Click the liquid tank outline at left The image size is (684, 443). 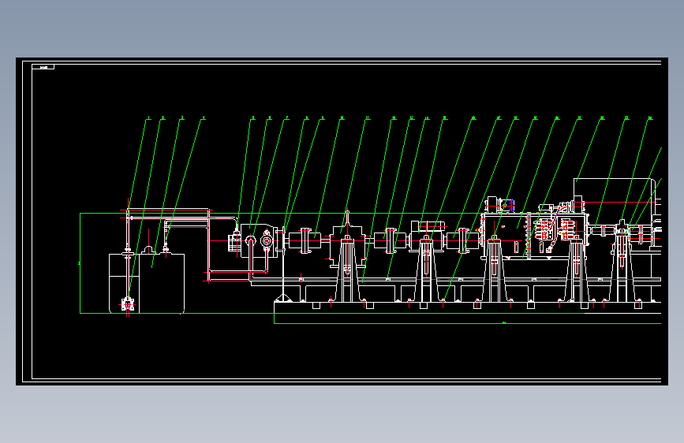[147, 283]
